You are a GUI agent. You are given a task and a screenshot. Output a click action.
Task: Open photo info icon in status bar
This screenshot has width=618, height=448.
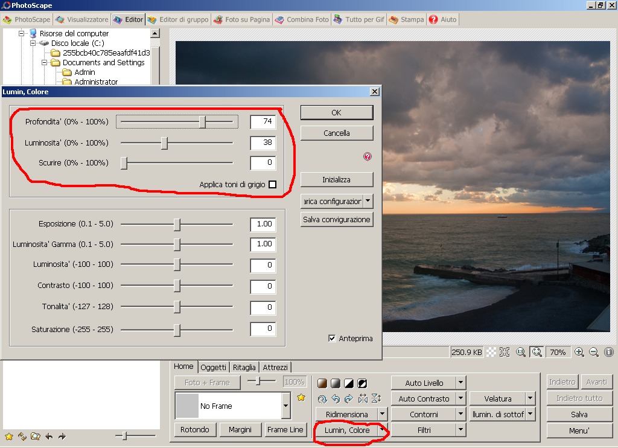[x=608, y=352]
